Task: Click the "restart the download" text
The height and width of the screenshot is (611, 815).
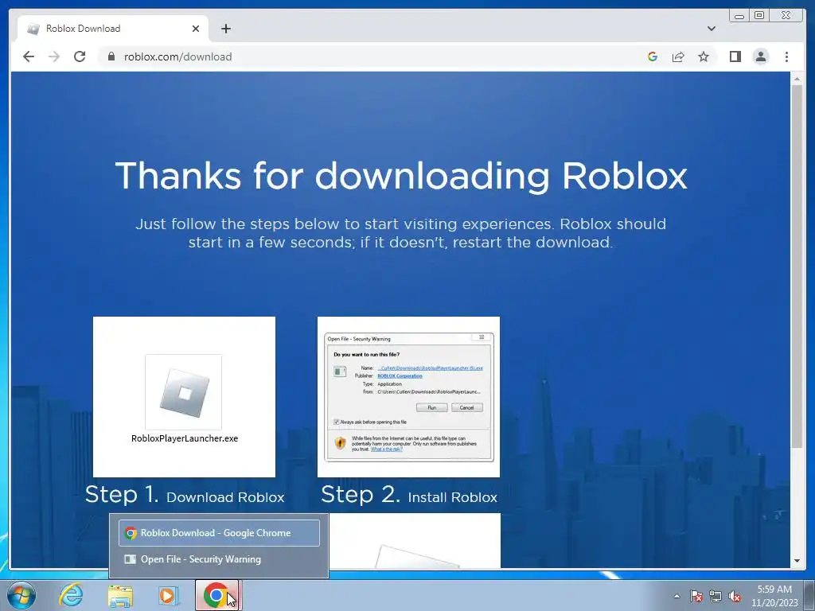Action: (x=532, y=243)
